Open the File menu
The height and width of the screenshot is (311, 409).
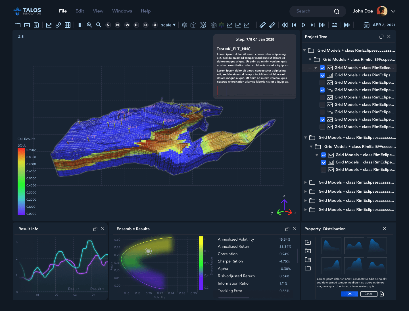pos(63,11)
